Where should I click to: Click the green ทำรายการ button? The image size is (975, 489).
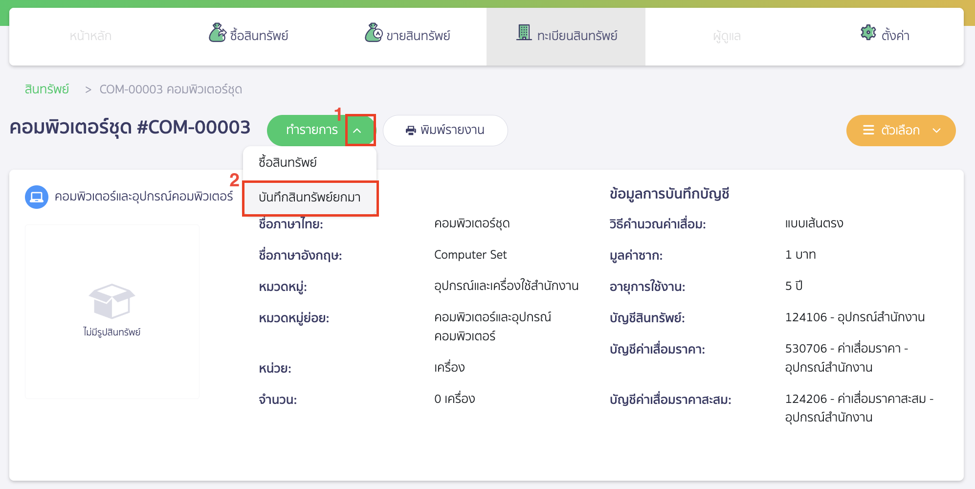tap(313, 130)
